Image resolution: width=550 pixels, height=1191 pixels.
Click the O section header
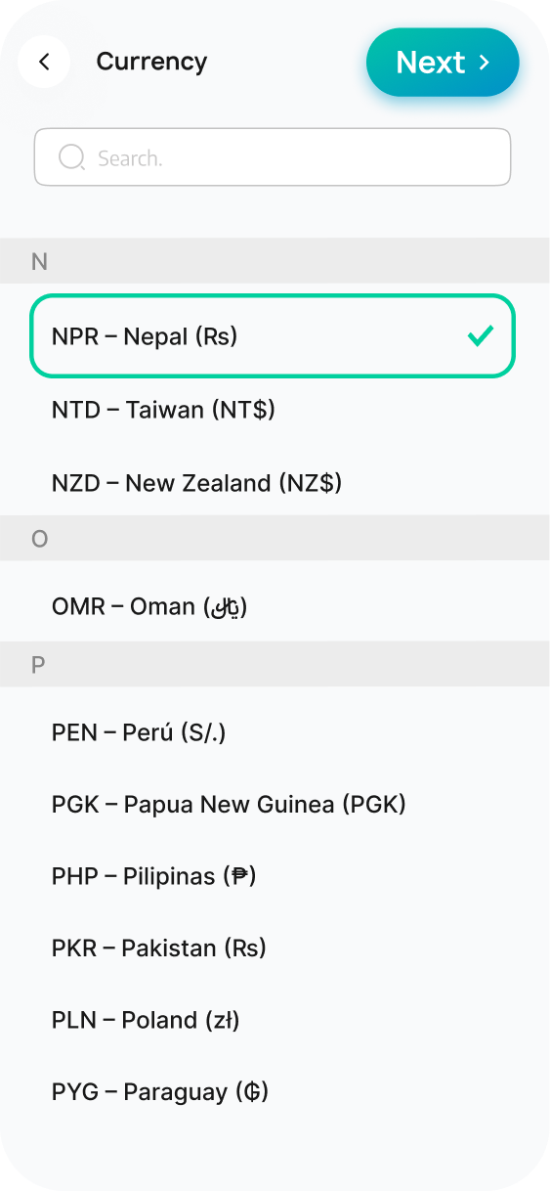275,539
